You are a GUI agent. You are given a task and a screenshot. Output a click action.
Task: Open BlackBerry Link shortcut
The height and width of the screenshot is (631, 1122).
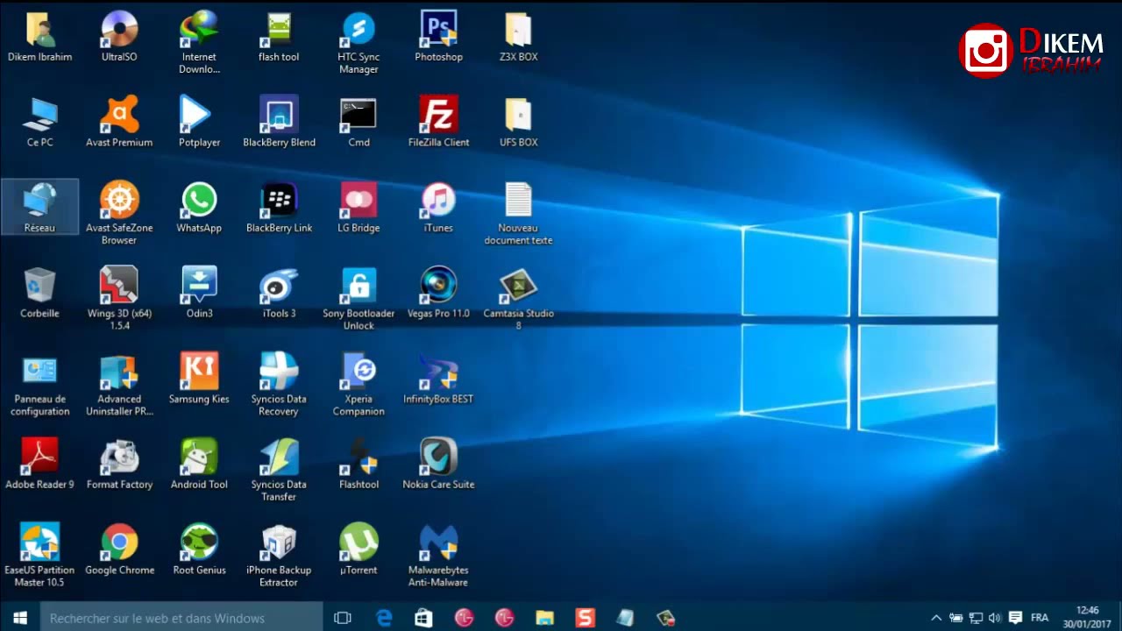click(279, 207)
